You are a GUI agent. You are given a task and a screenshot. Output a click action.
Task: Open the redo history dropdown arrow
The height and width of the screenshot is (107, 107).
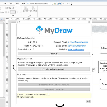tap(70, 4)
